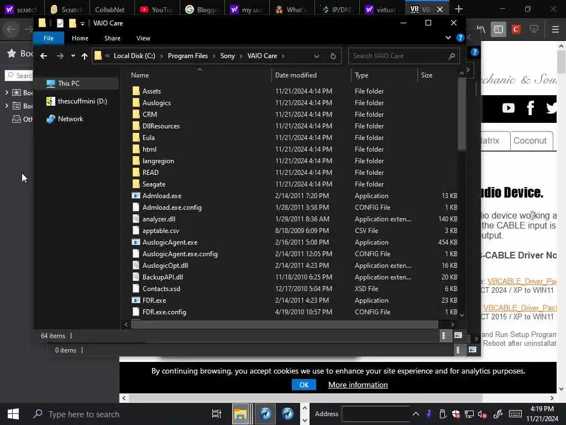This screenshot has width=566, height=425.
Task: Select the langregion folder
Action: 158,161
